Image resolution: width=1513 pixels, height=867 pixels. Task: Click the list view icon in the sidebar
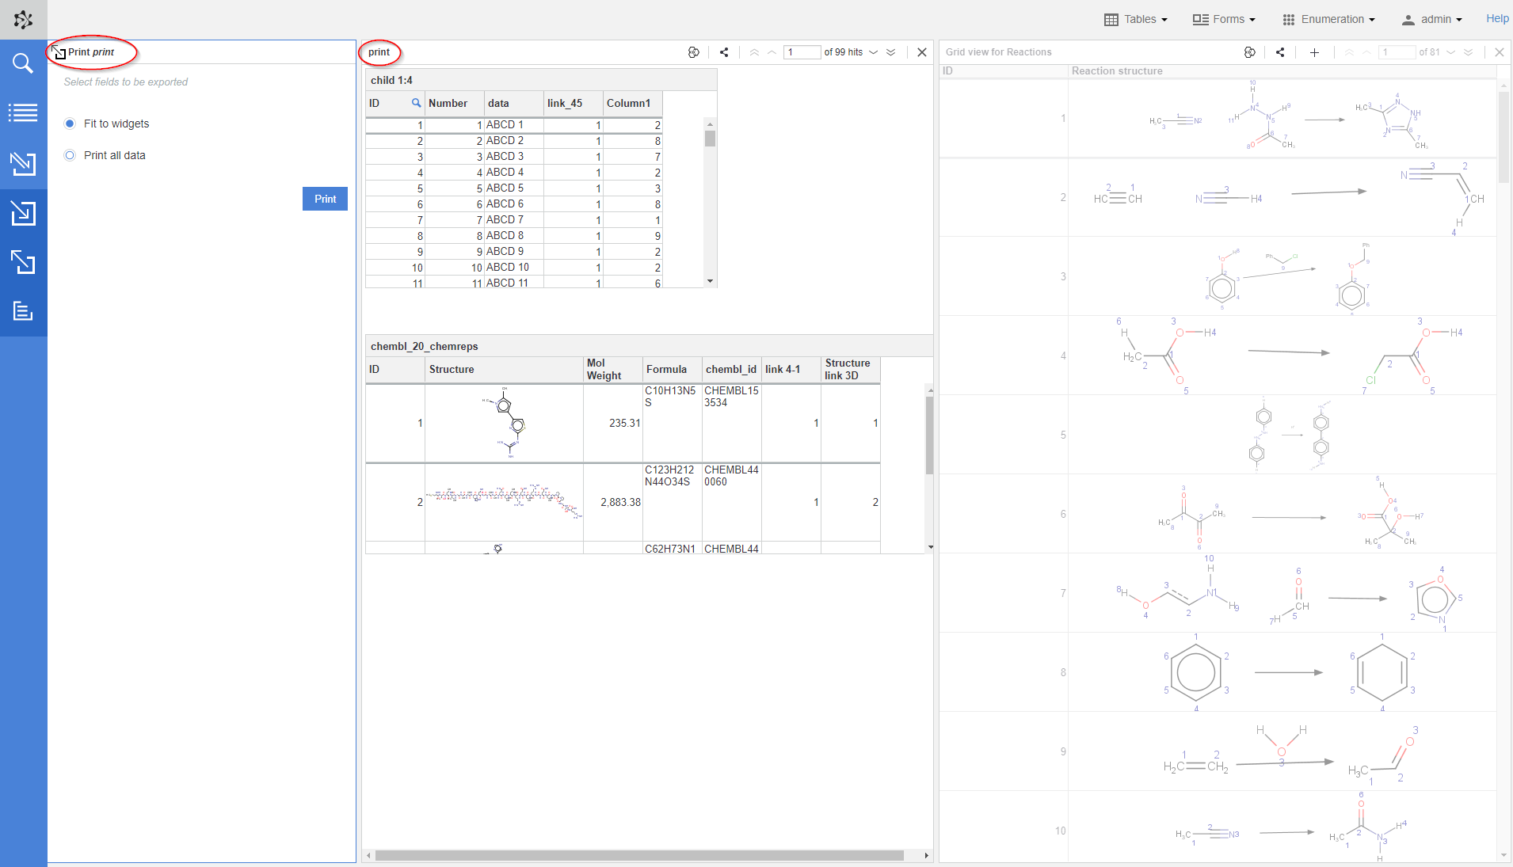point(23,113)
